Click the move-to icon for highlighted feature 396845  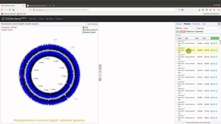pyautogui.click(x=211, y=50)
